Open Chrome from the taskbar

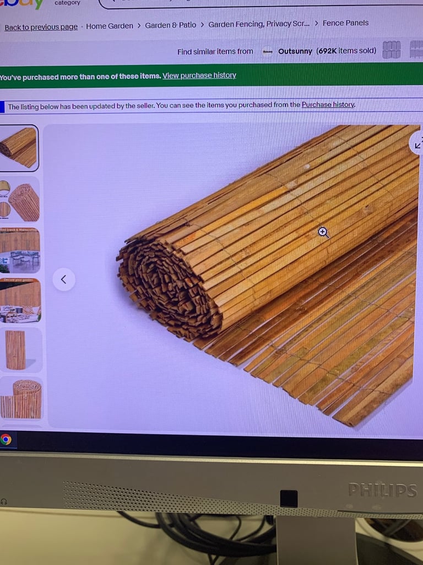6,440
